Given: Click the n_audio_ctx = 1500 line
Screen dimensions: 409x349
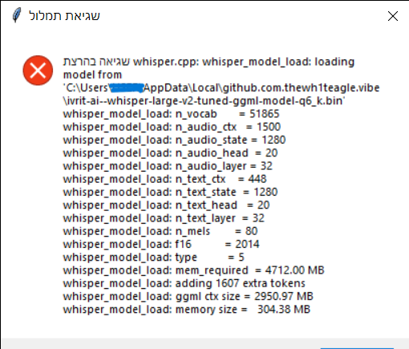Looking at the screenshot, I should click(172, 127).
